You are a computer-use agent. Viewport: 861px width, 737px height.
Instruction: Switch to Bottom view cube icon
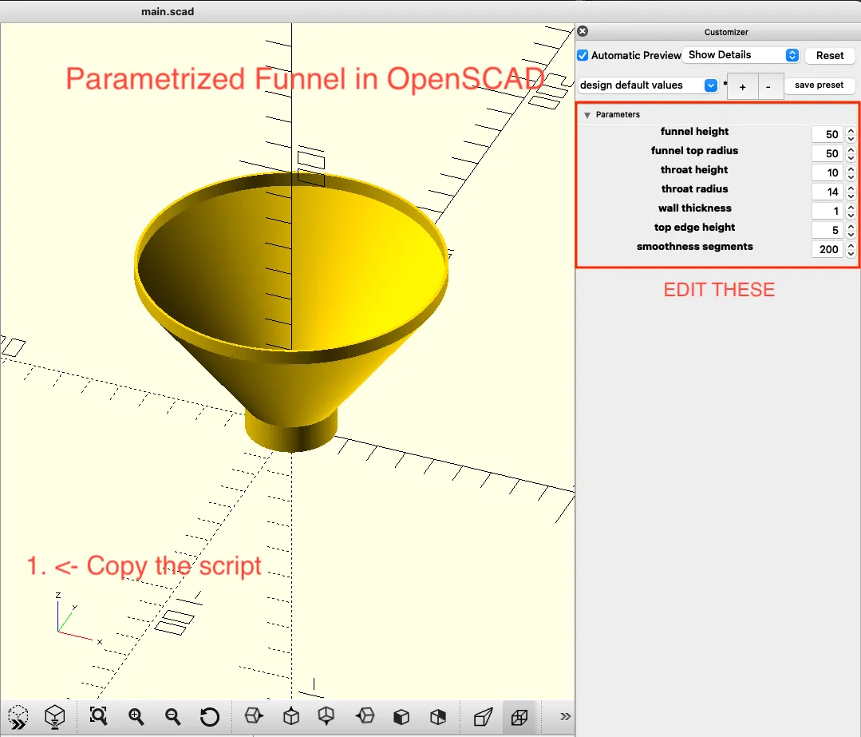tap(326, 716)
